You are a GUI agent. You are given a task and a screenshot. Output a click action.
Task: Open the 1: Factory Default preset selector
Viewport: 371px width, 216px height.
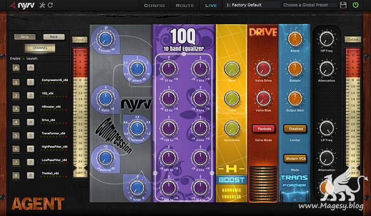point(252,5)
